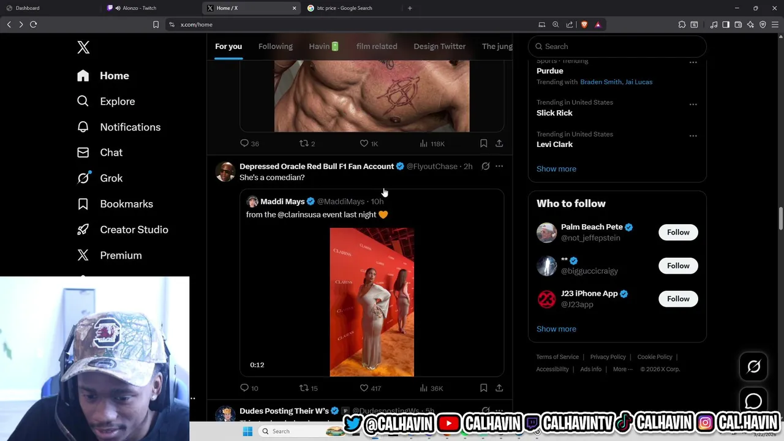The height and width of the screenshot is (441, 784).
Task: Open more options on FlyoutChase post
Action: pyautogui.click(x=499, y=166)
